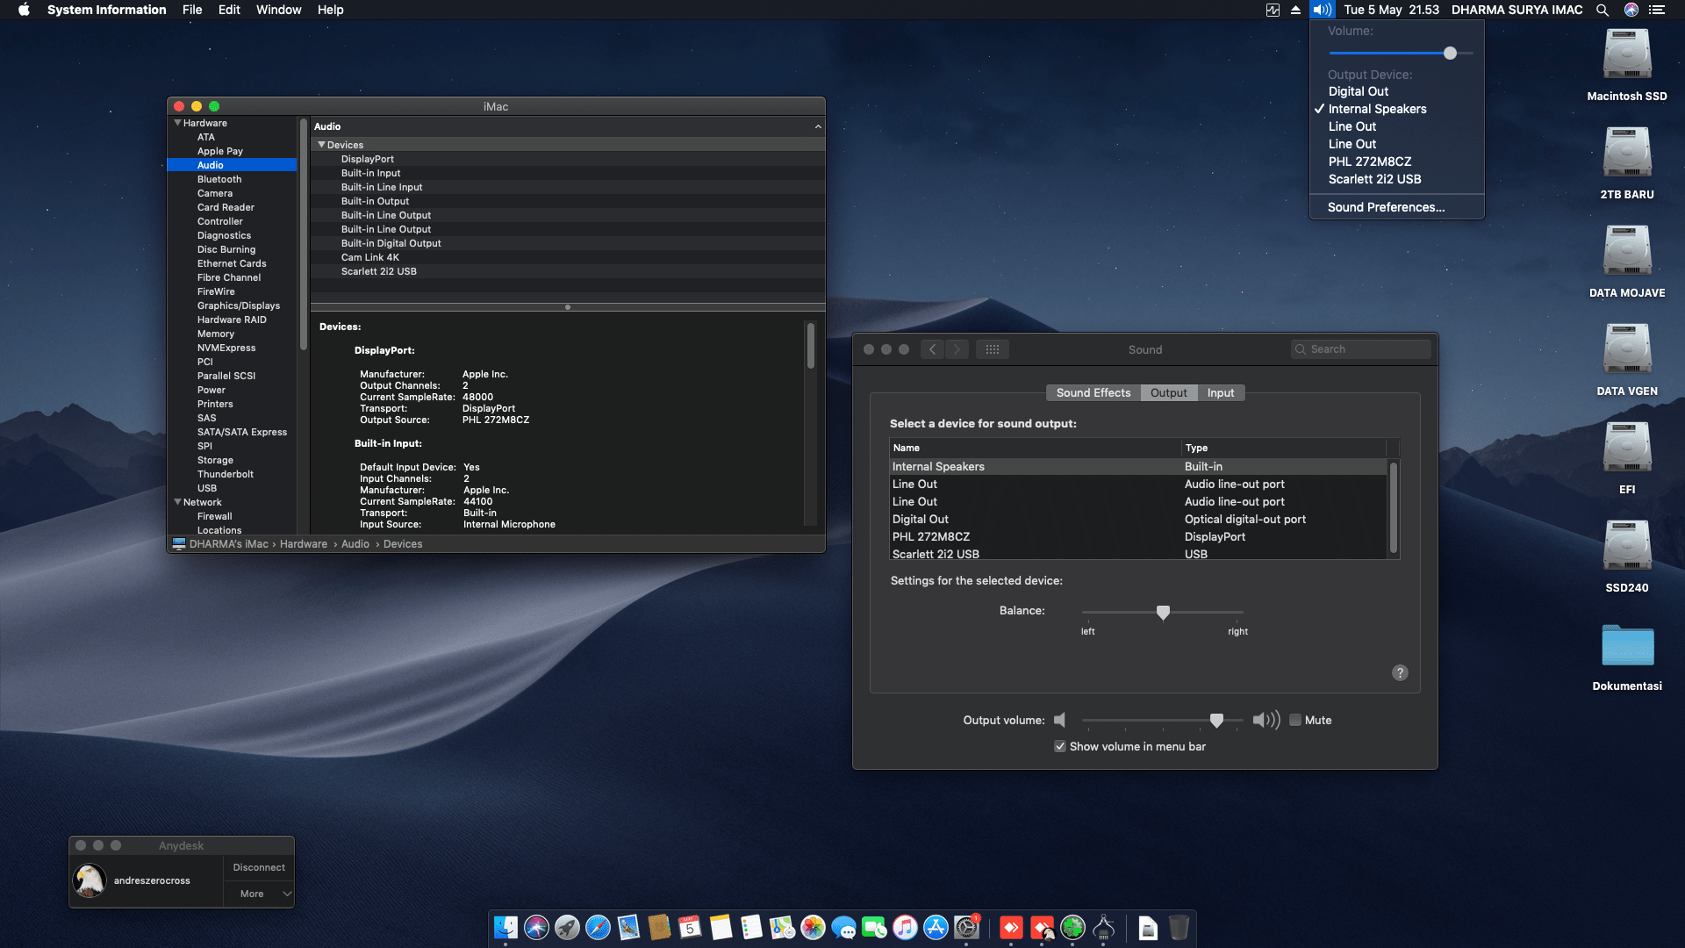Screen dimensions: 1685x948
Task: Choose Digital Out in volume menu
Action: [x=1396, y=91]
